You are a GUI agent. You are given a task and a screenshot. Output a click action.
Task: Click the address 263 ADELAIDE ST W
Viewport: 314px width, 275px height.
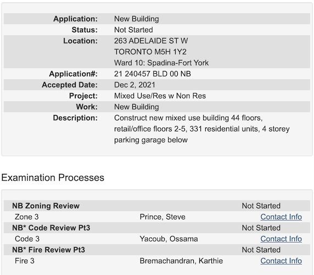click(151, 41)
